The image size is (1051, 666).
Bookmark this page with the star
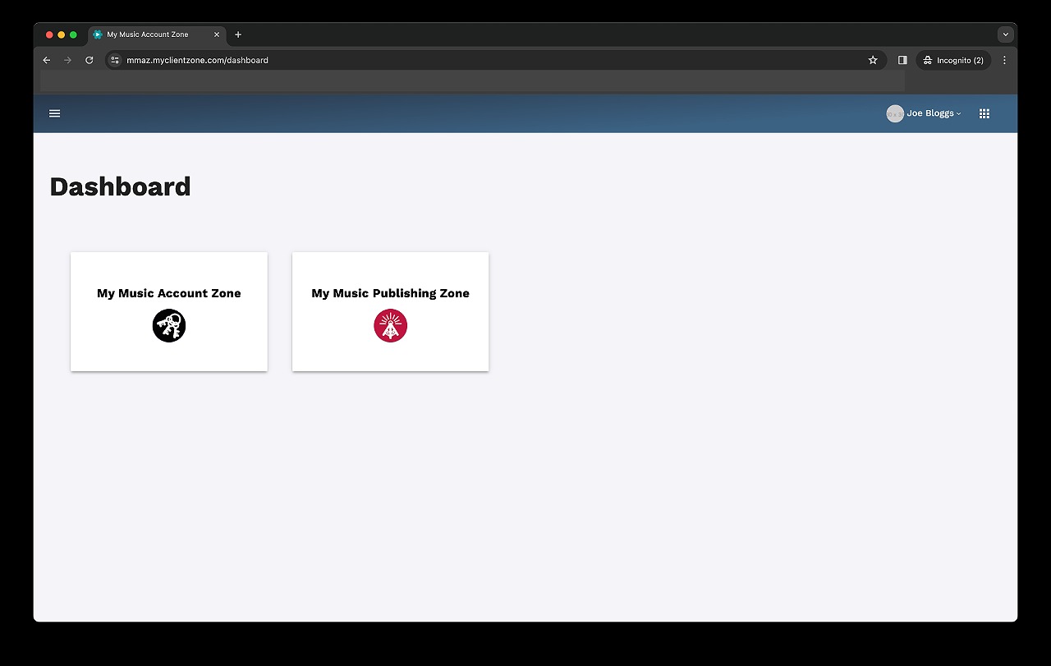(873, 60)
